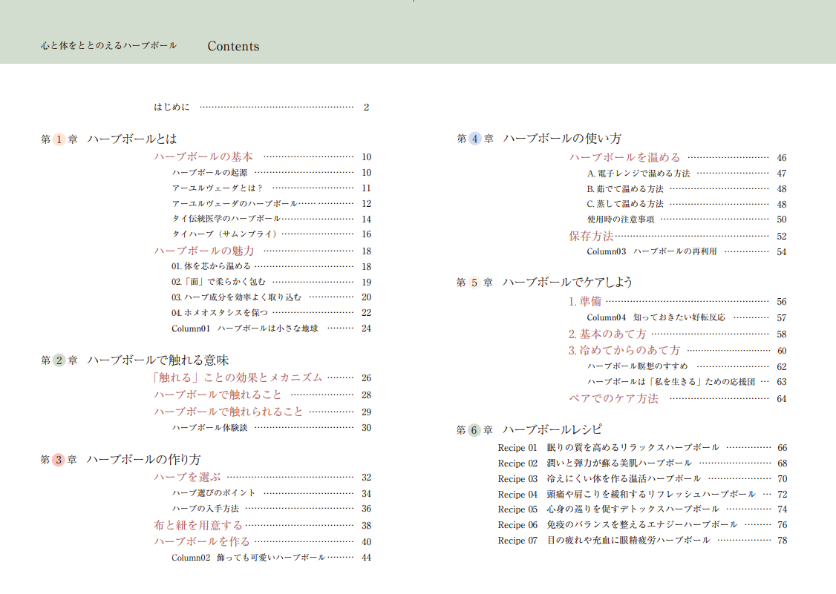Screen dimensions: 836x594
Task: Click the chapter 4 number circle
Action: (474, 139)
